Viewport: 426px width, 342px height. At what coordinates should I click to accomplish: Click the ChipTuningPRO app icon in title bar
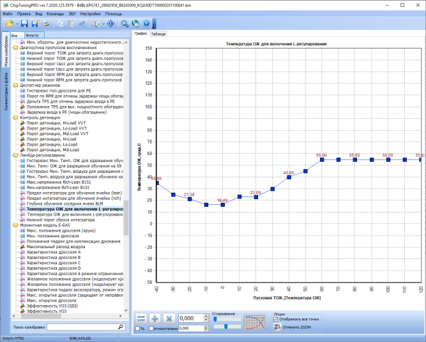pos(5,5)
